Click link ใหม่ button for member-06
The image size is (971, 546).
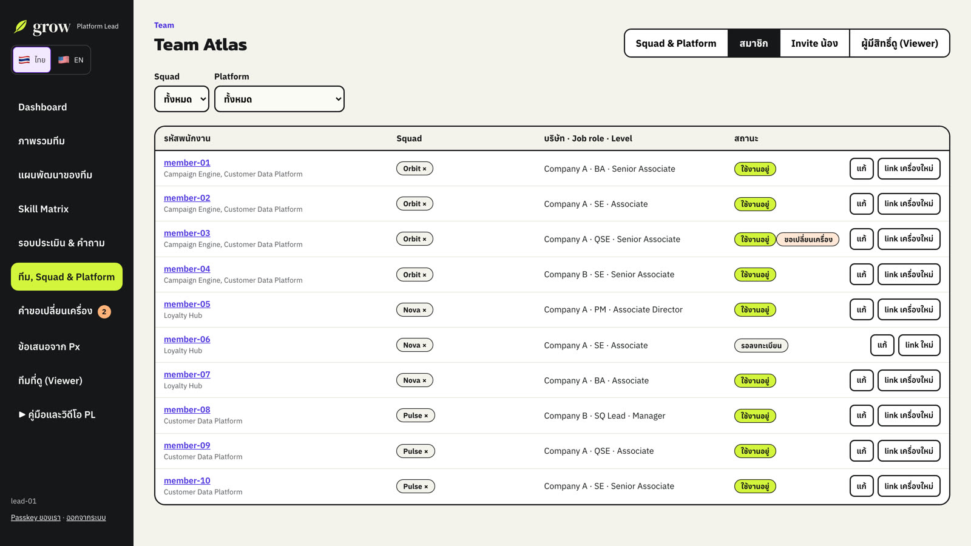[919, 345]
